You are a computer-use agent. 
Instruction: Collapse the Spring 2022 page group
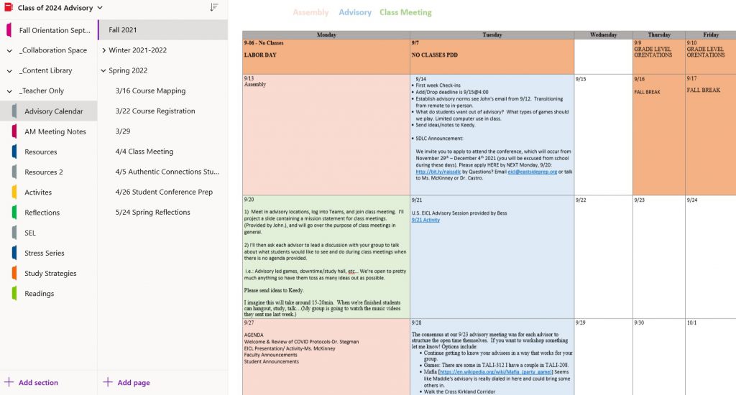pyautogui.click(x=103, y=70)
